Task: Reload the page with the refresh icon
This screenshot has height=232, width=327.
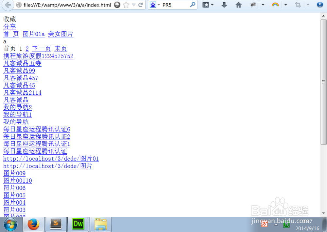Action: 141,5
